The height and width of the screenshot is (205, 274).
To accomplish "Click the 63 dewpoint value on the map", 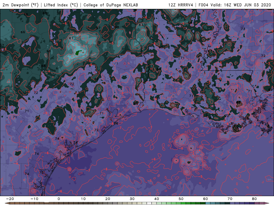I will tap(141, 25).
